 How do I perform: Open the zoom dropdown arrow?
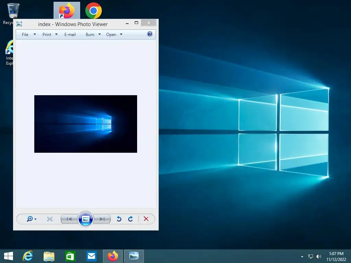36,219
